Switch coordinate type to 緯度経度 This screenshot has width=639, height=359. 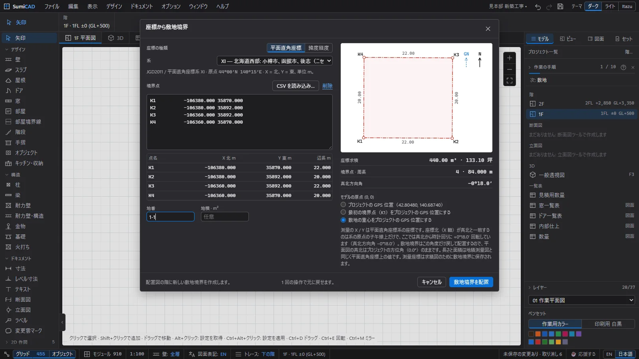(319, 48)
